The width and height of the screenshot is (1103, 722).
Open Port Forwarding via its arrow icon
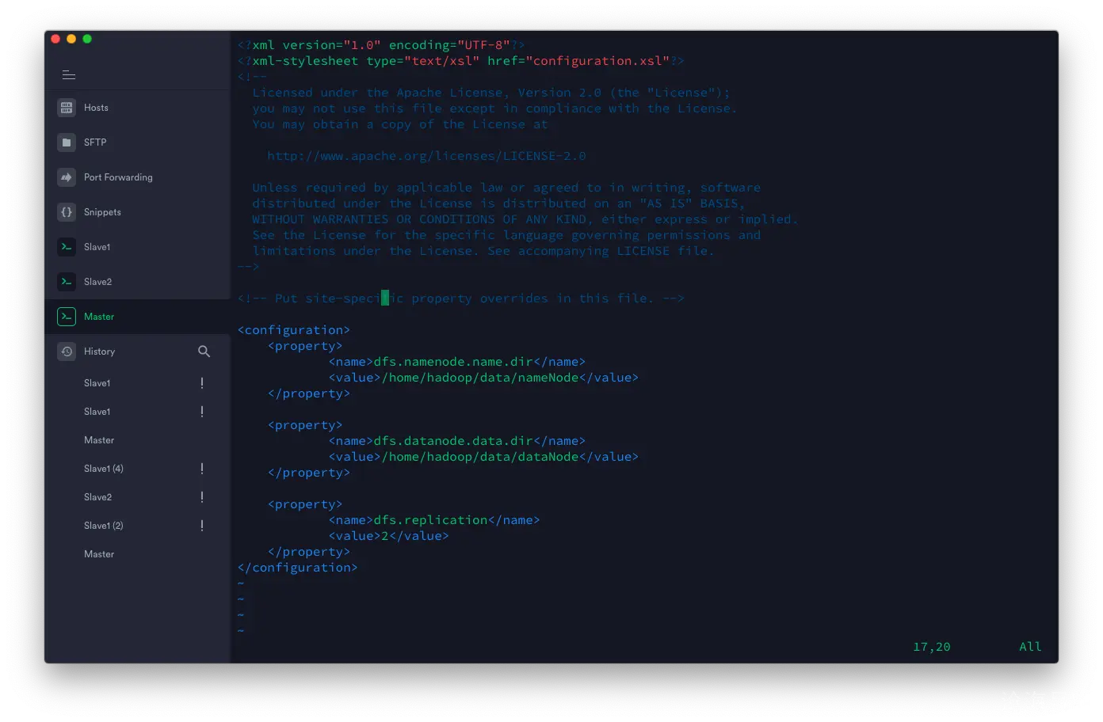pyautogui.click(x=67, y=177)
